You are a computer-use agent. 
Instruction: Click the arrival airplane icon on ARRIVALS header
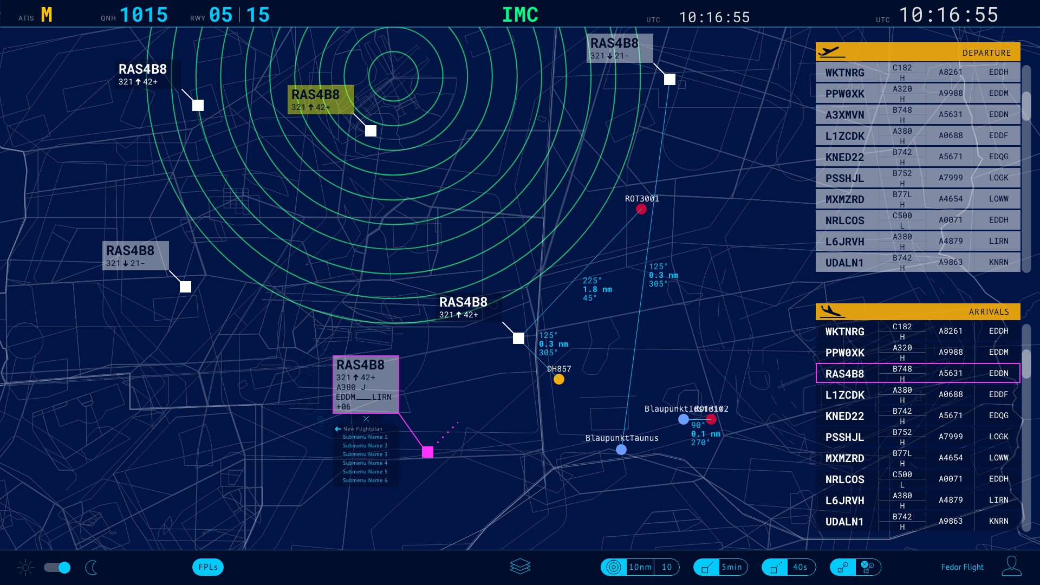coord(833,311)
